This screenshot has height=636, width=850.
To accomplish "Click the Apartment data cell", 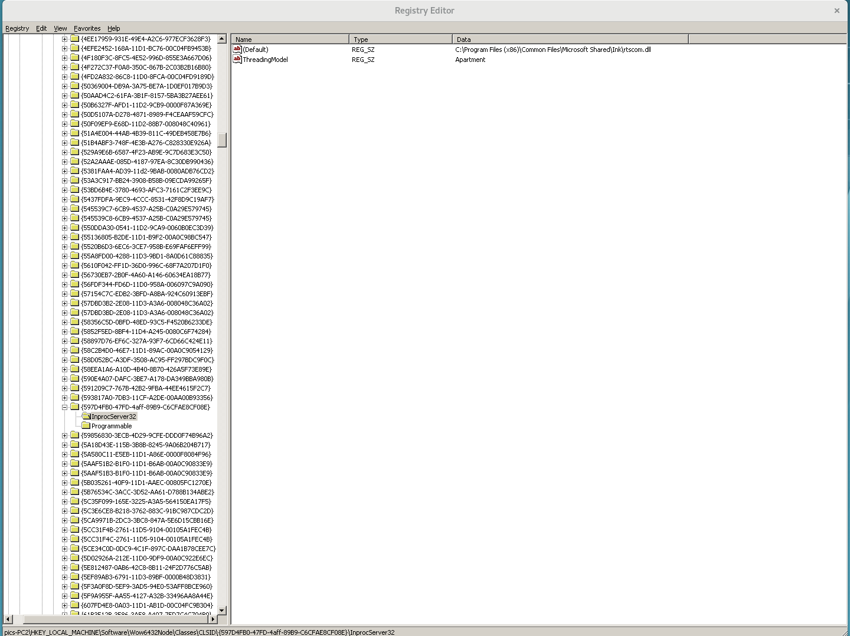I will (470, 60).
